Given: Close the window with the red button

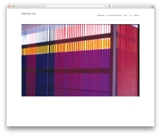Looking at the screenshot, I should [x=9, y=6].
